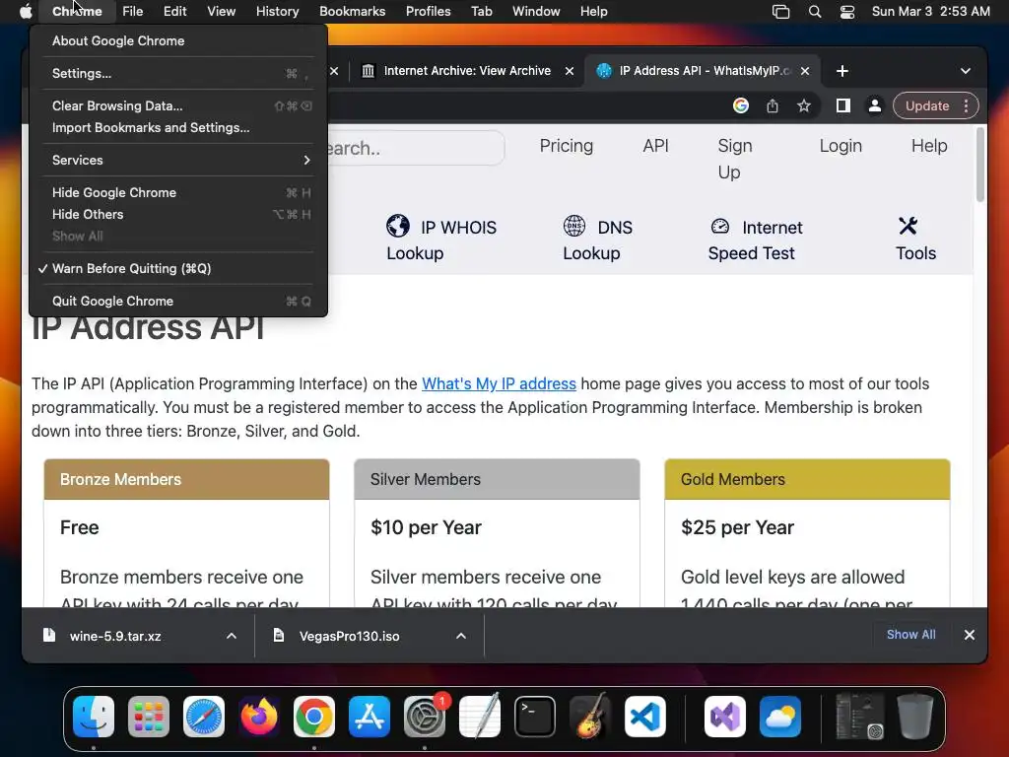The image size is (1009, 757).
Task: Bookmark this page with the star icon
Action: point(804,105)
